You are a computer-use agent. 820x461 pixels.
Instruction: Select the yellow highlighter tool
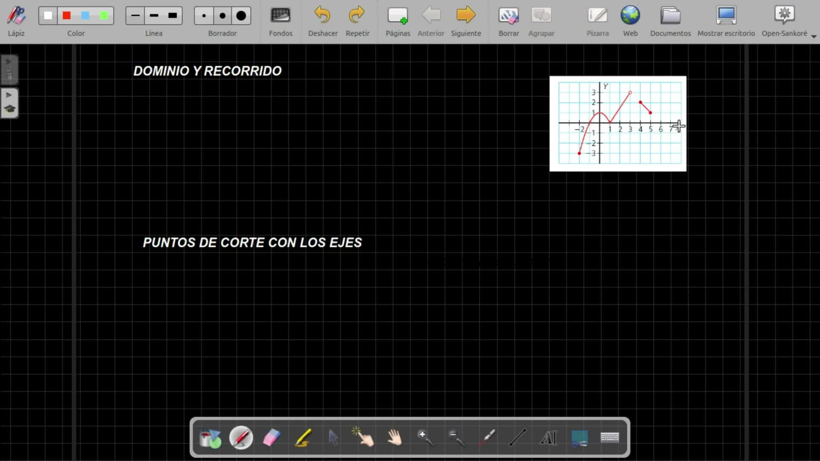[303, 438]
